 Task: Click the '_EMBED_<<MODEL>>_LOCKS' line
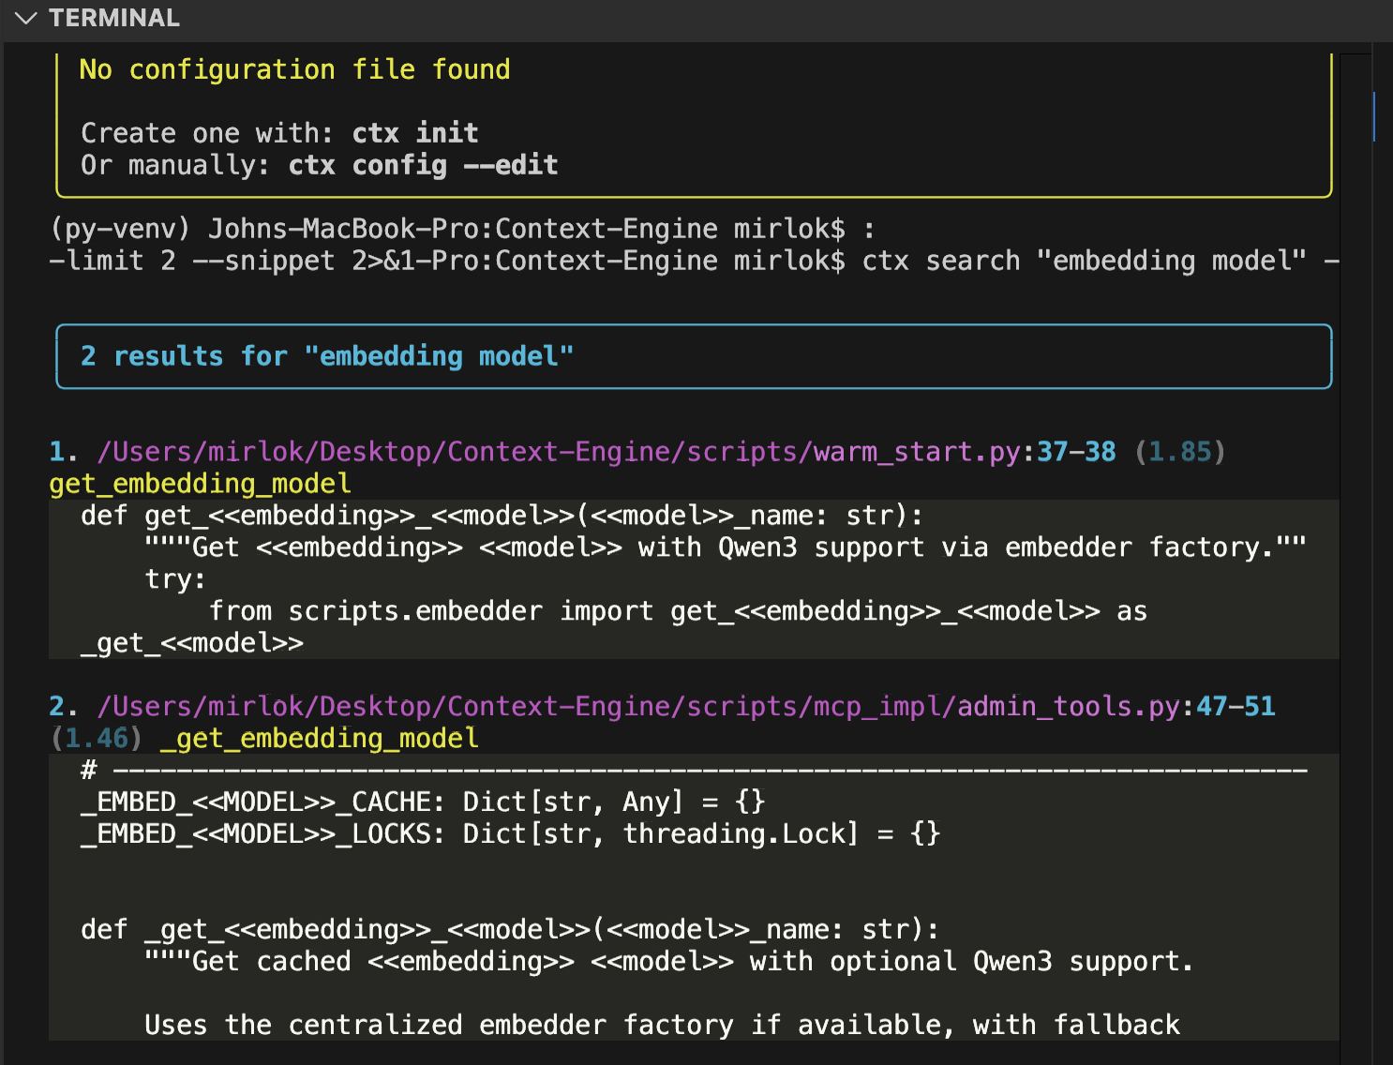point(511,833)
